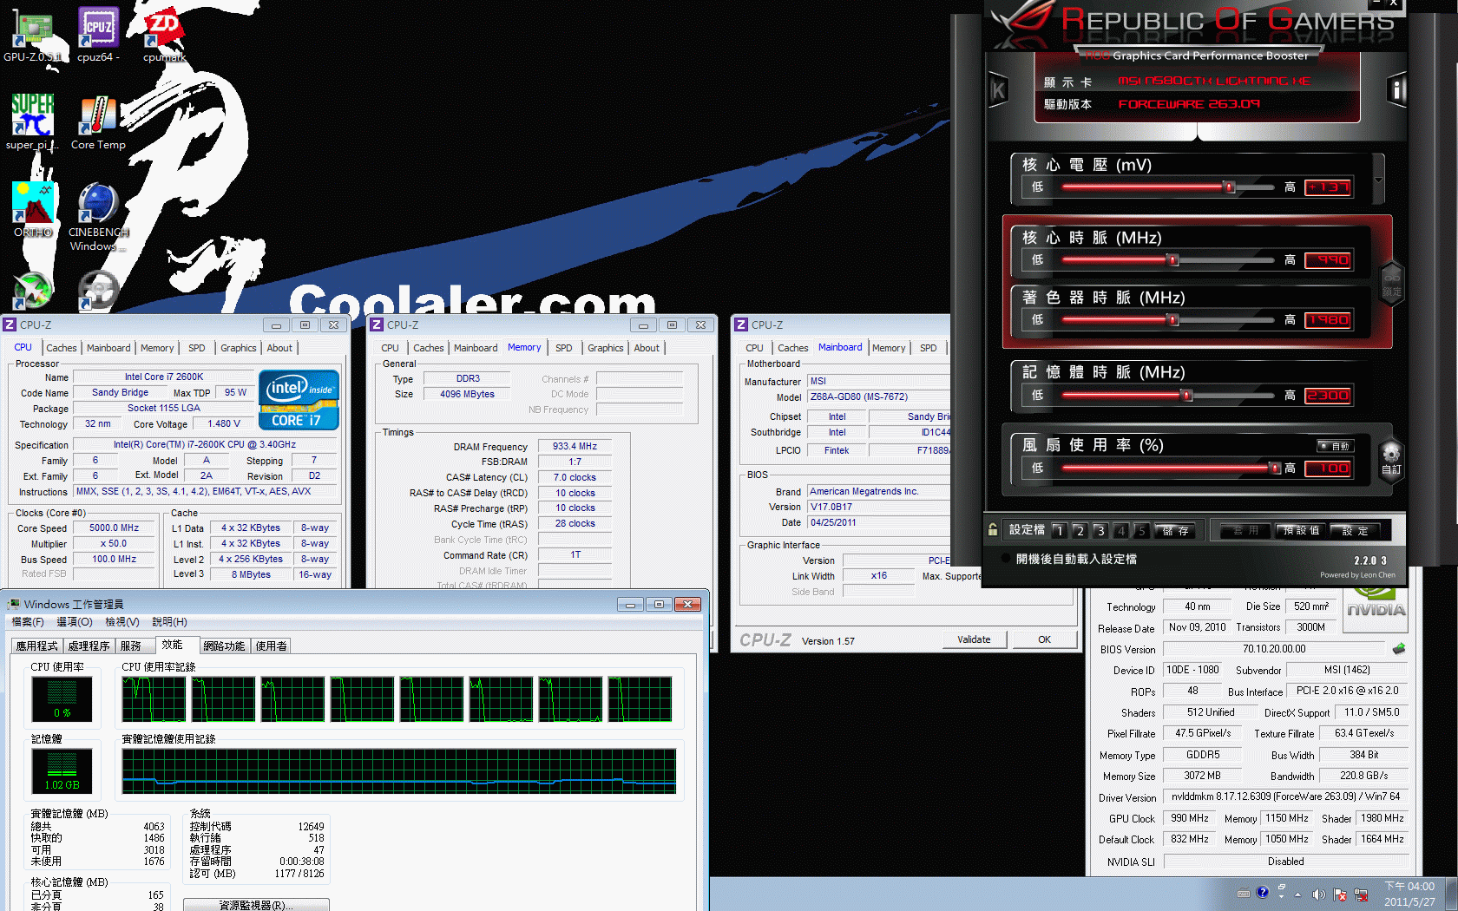Screen dimensions: 1458x911
Task: Click the Intel Core i7 logo in CPU-Z
Action: click(299, 400)
